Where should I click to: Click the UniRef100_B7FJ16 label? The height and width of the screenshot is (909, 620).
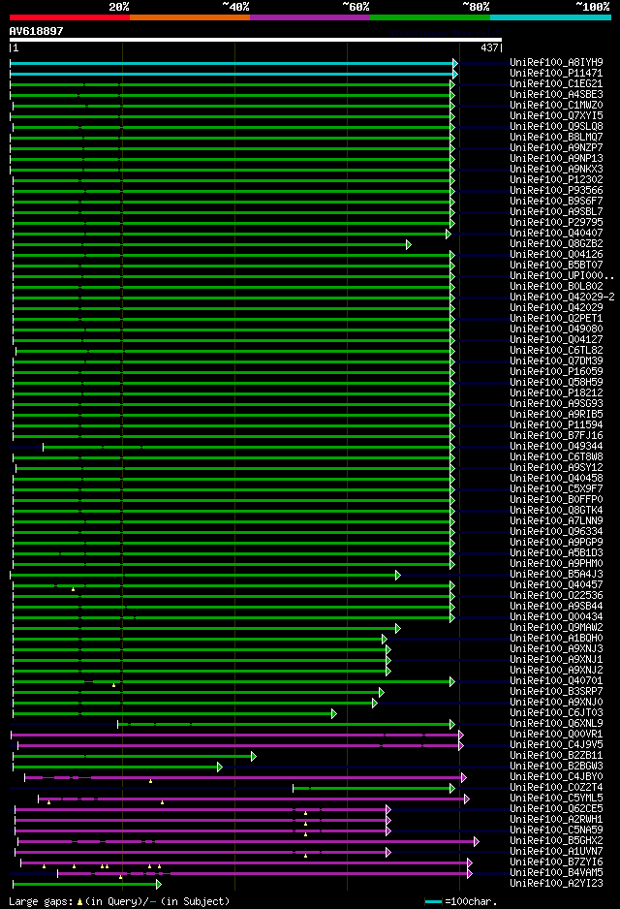[x=556, y=435]
